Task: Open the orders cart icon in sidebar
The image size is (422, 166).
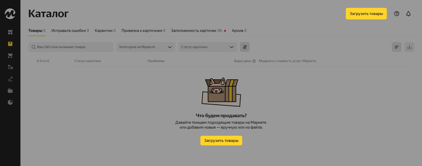Action: 10,56
